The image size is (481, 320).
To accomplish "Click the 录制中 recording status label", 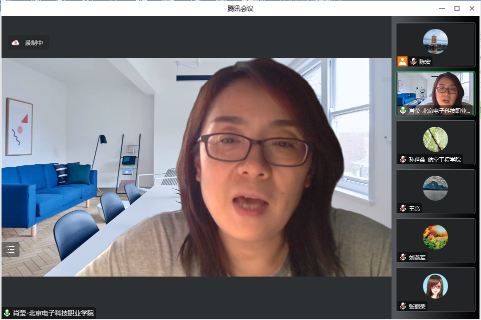I will click(34, 43).
